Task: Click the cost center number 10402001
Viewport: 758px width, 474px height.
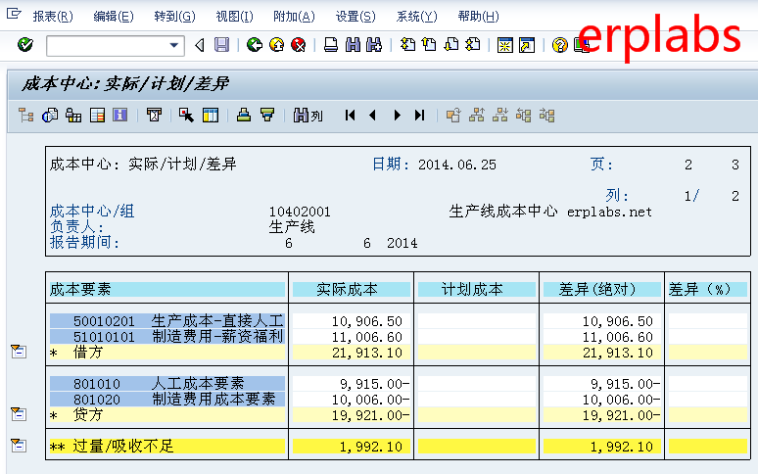Action: click(x=300, y=212)
